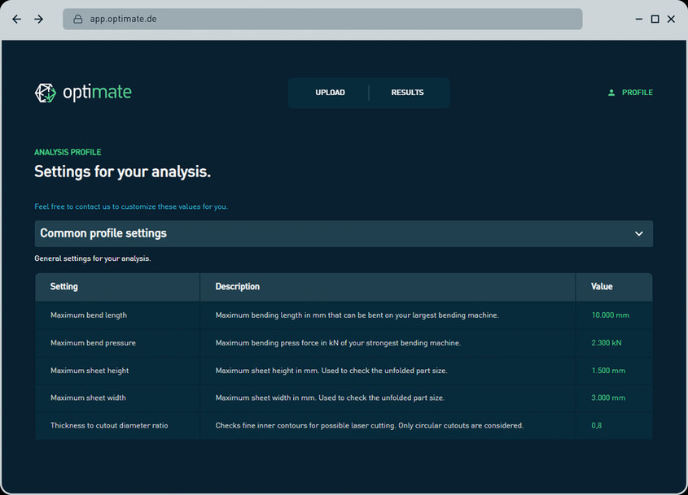Image resolution: width=688 pixels, height=495 pixels.
Task: Click the contact us to customize link
Action: 131,206
